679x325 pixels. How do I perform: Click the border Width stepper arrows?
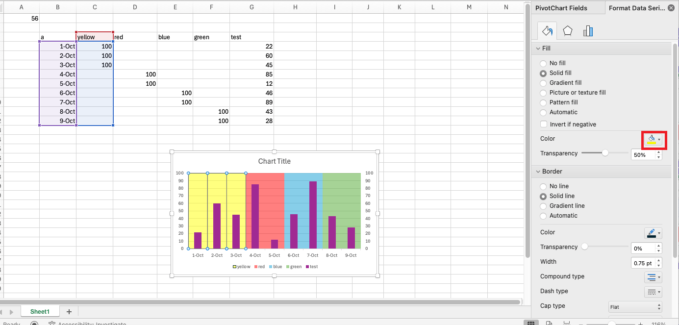click(x=658, y=263)
